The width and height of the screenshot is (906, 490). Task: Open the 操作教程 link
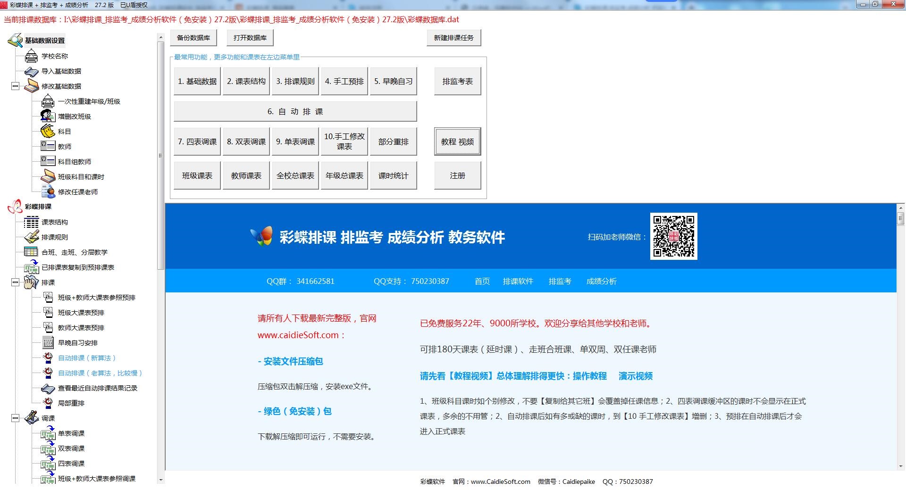point(589,376)
